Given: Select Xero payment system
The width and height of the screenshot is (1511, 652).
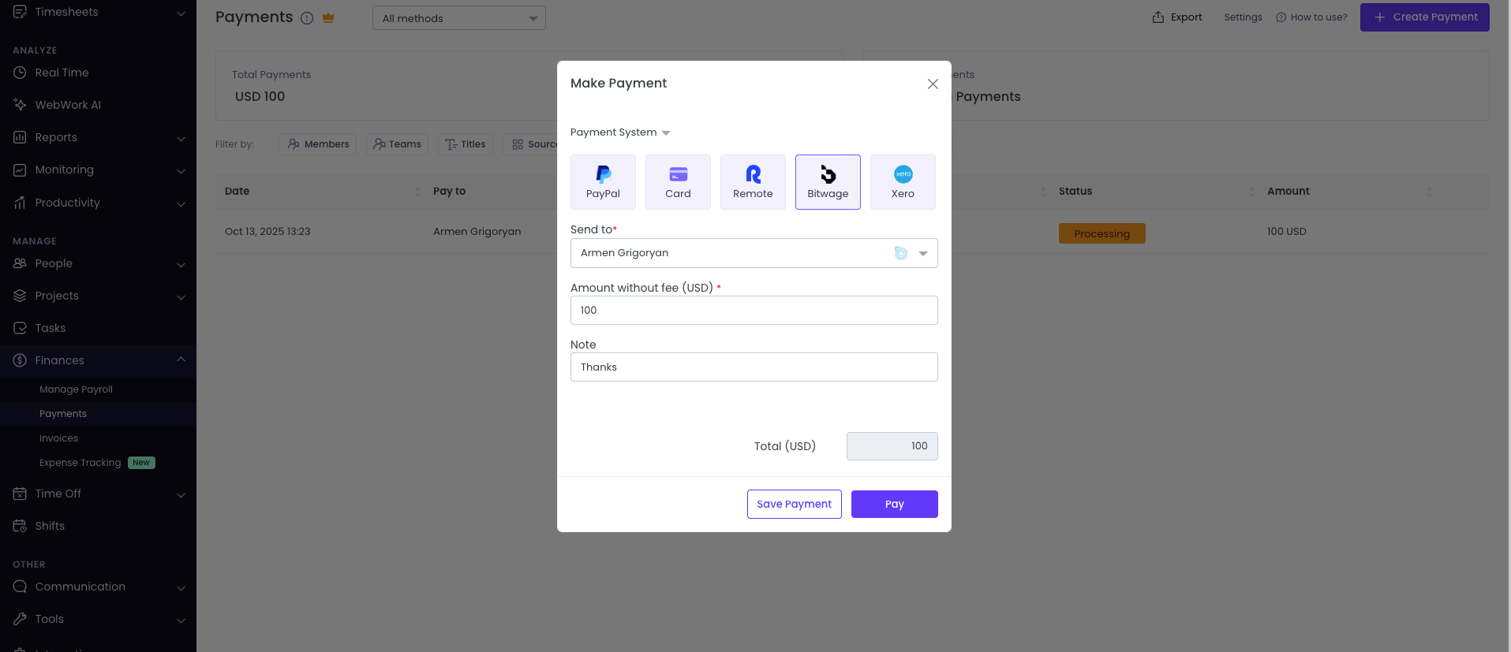Looking at the screenshot, I should (903, 182).
